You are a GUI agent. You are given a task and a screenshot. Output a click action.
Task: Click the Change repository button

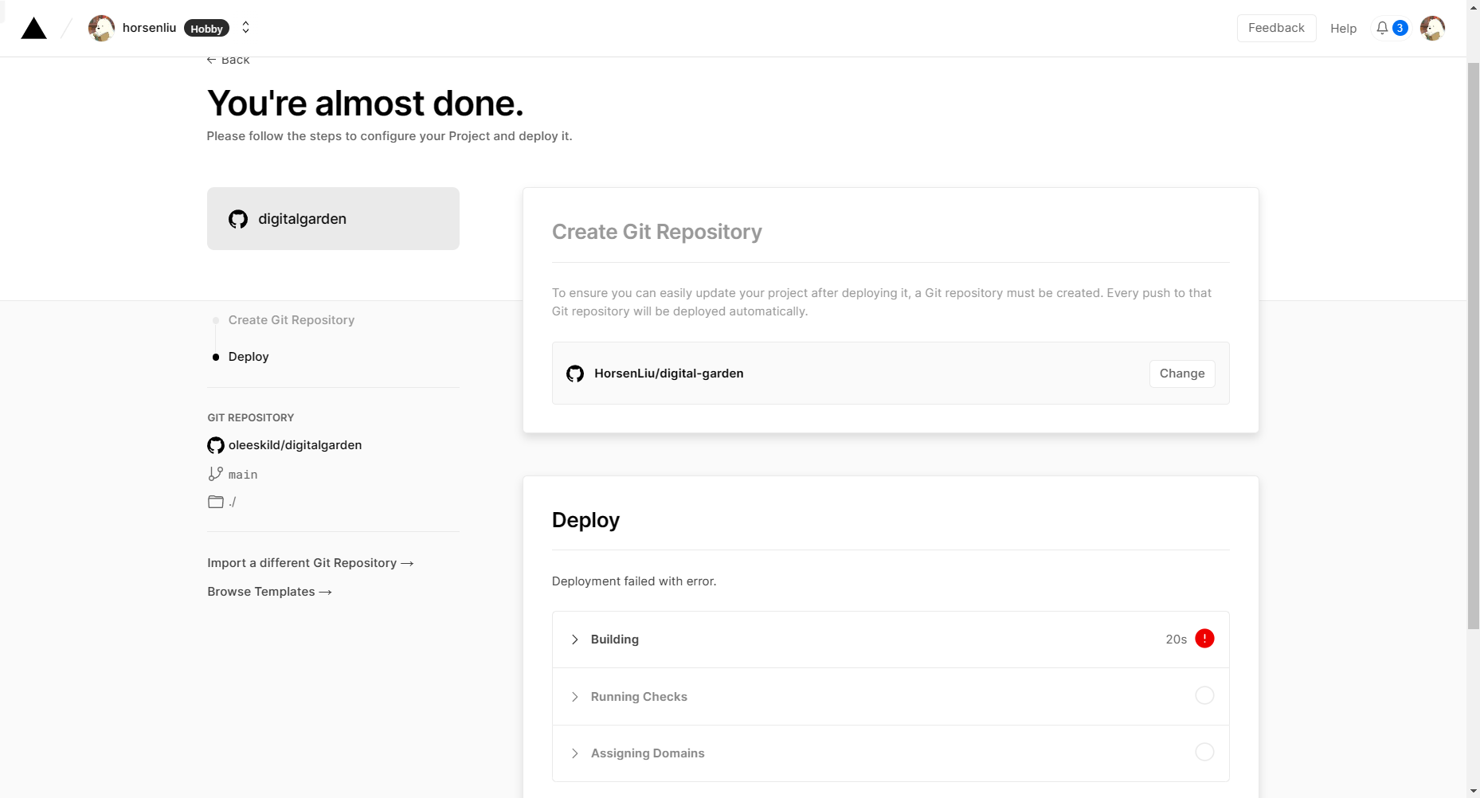[x=1182, y=373]
